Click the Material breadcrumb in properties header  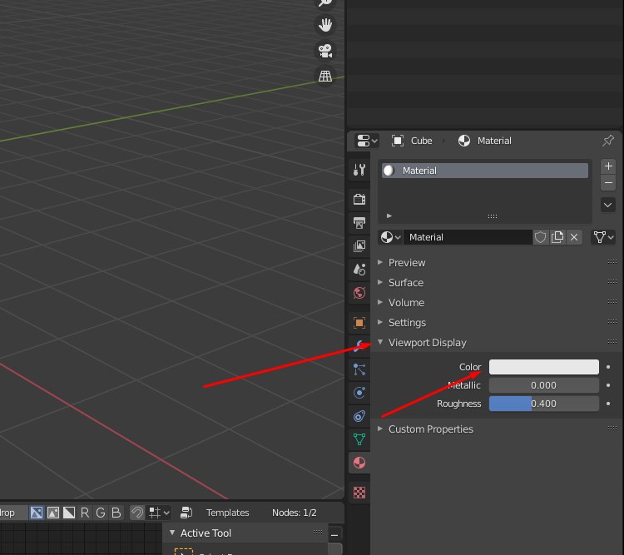(x=485, y=141)
